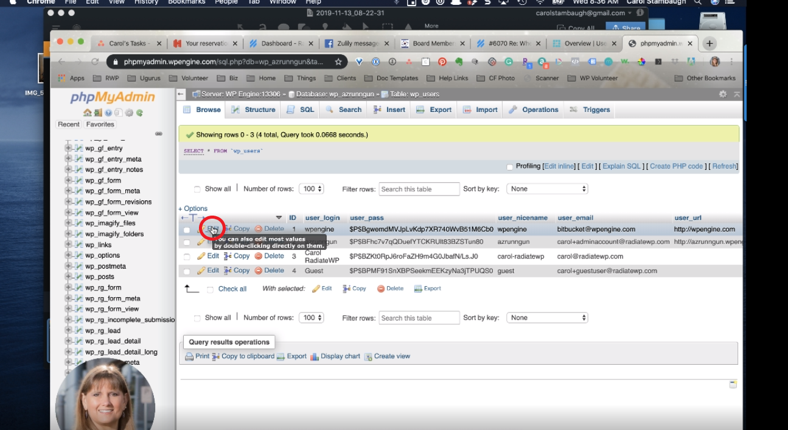Click the green reload navigation panel icon
The height and width of the screenshot is (430, 788).
(x=139, y=113)
